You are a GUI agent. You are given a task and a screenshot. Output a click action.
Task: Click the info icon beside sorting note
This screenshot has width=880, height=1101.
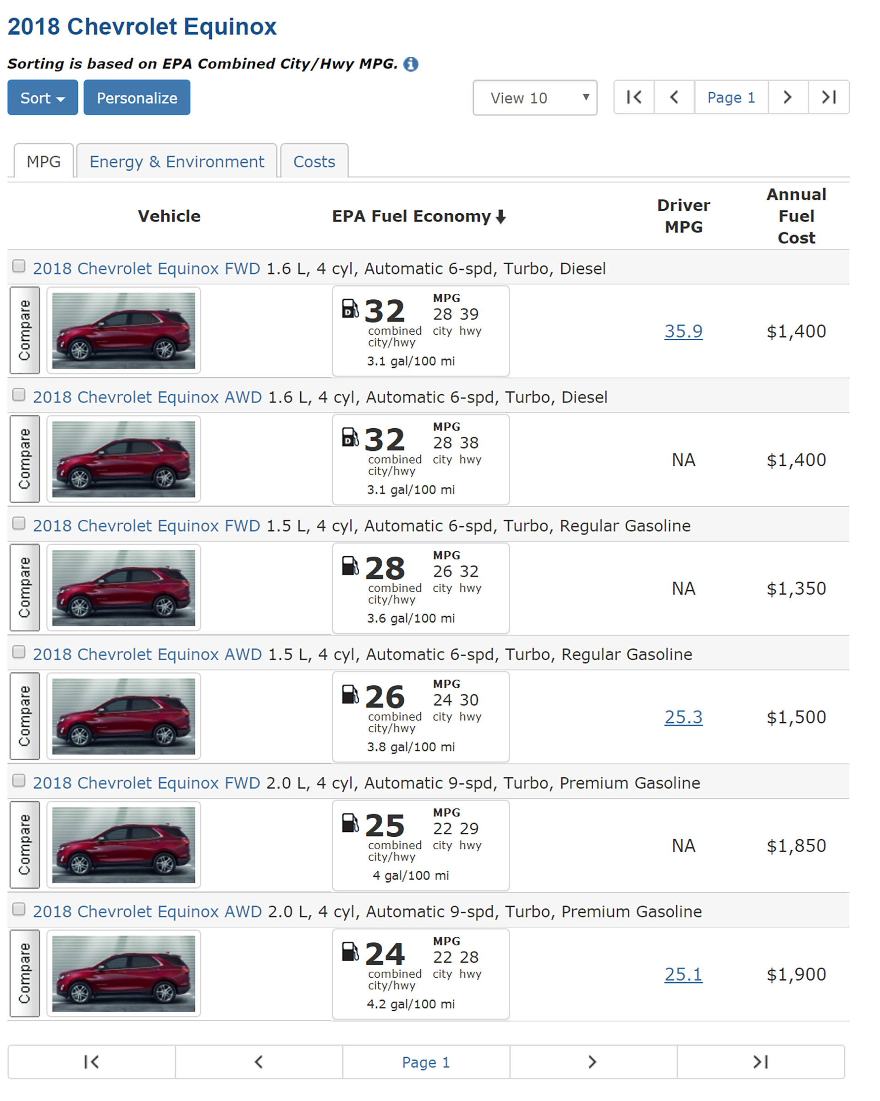(x=410, y=64)
